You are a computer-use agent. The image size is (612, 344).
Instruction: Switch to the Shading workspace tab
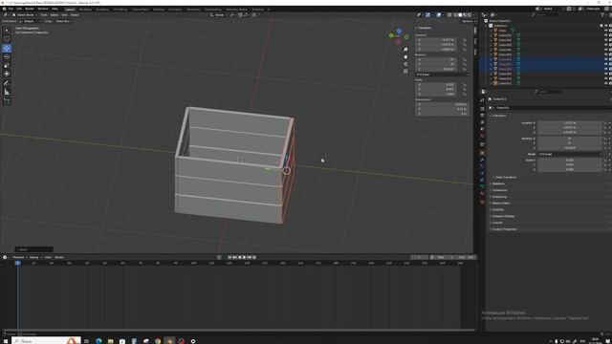click(159, 9)
